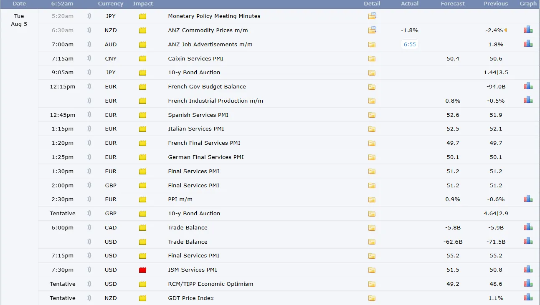The image size is (540, 305).
Task: Click graph icon for GDT Price Index
Action: [528, 297]
